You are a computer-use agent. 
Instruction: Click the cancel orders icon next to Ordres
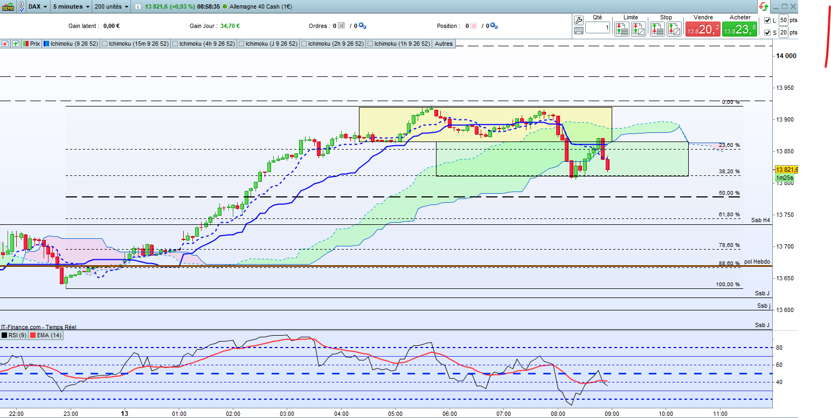click(x=341, y=26)
